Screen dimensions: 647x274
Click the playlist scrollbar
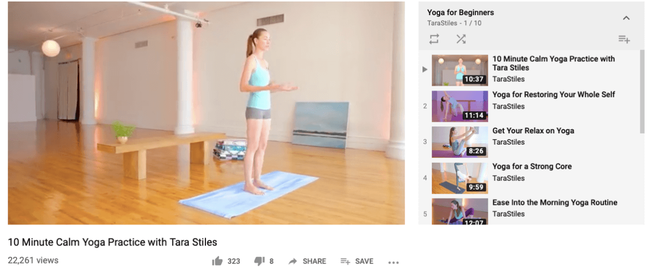pos(642,91)
